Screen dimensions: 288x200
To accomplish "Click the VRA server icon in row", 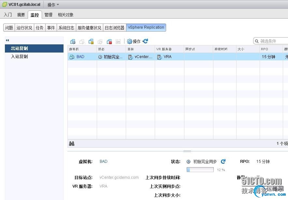I will 159,57.
